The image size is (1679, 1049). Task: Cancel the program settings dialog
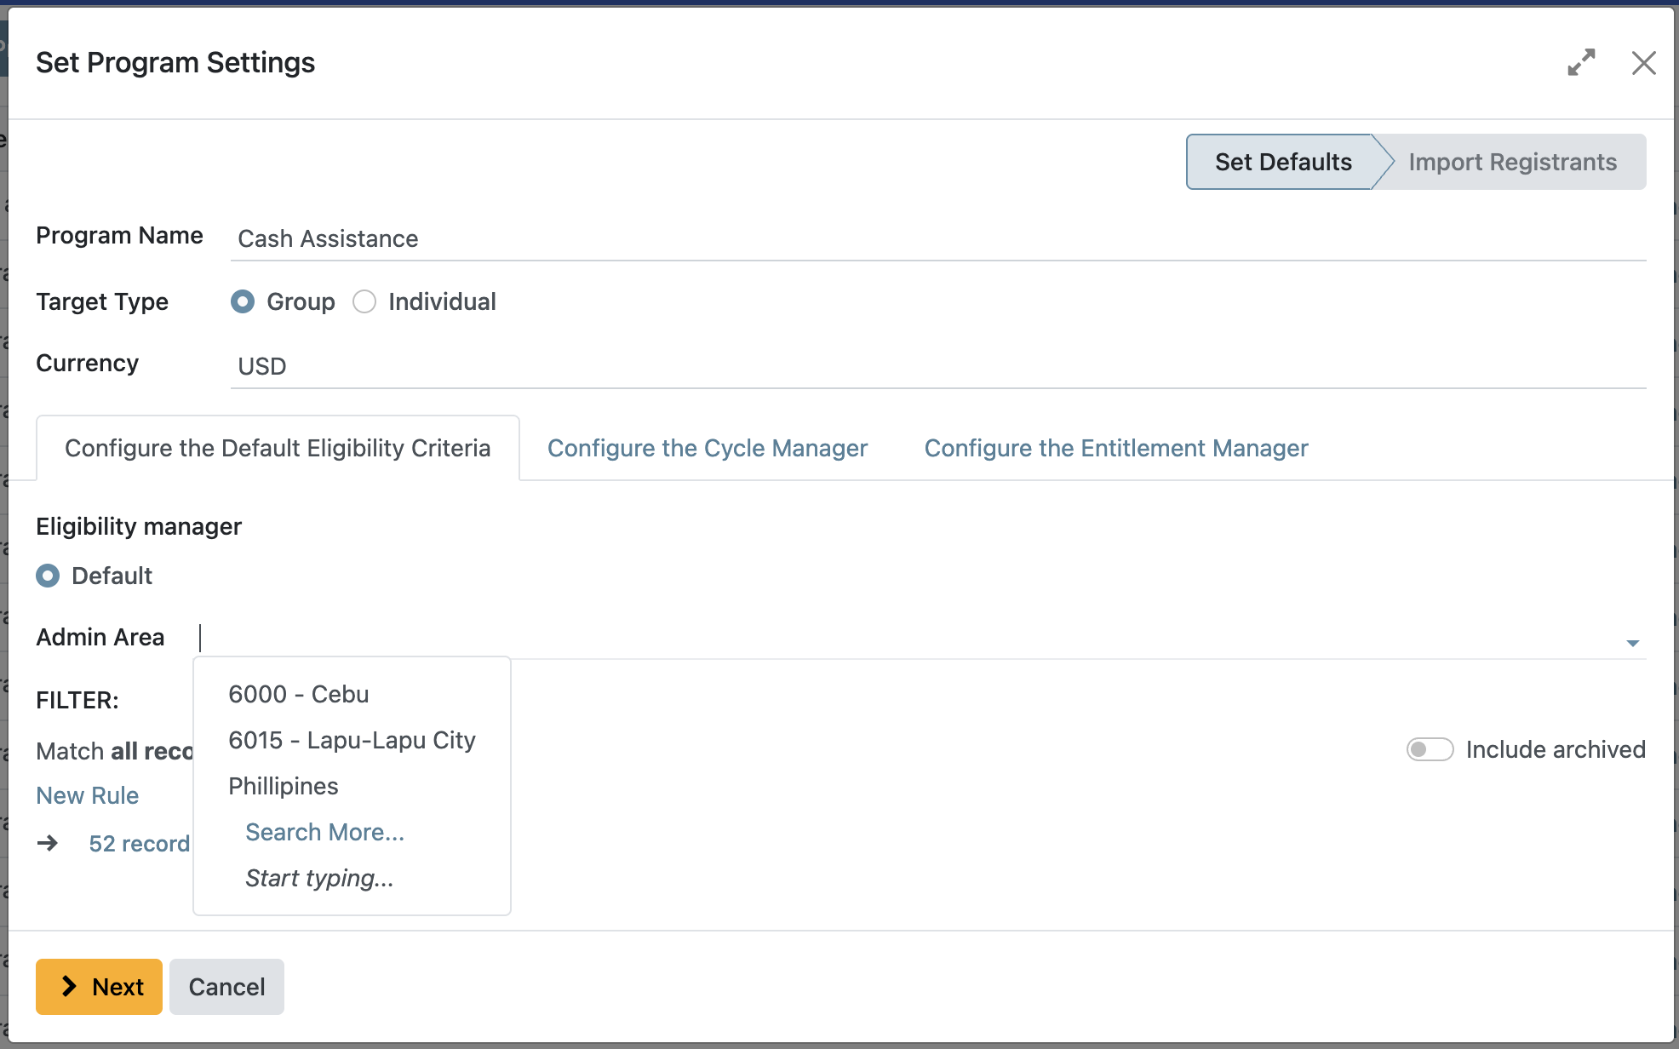tap(226, 986)
